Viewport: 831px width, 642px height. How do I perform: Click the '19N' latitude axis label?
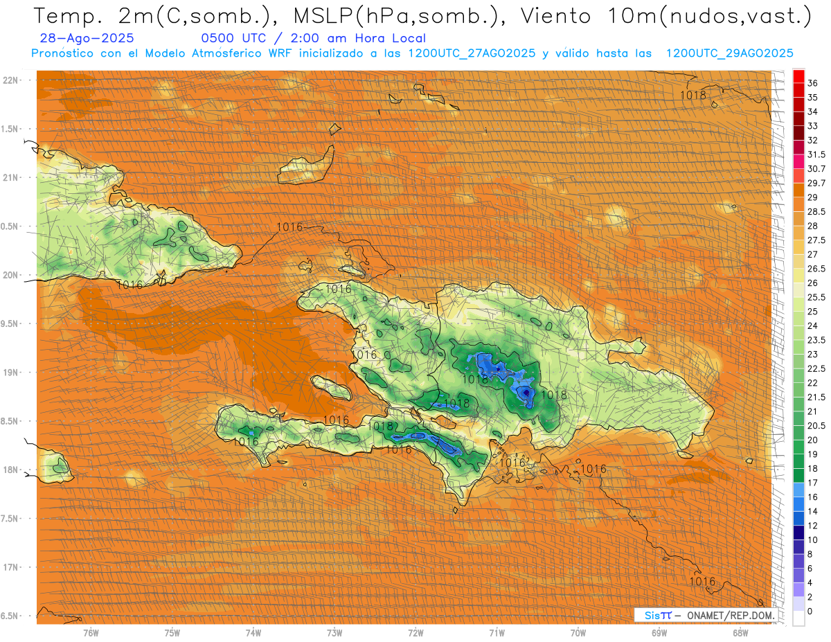point(11,373)
